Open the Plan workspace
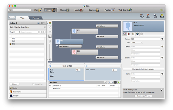This screenshot has height=110, width=173. (x=38, y=10)
